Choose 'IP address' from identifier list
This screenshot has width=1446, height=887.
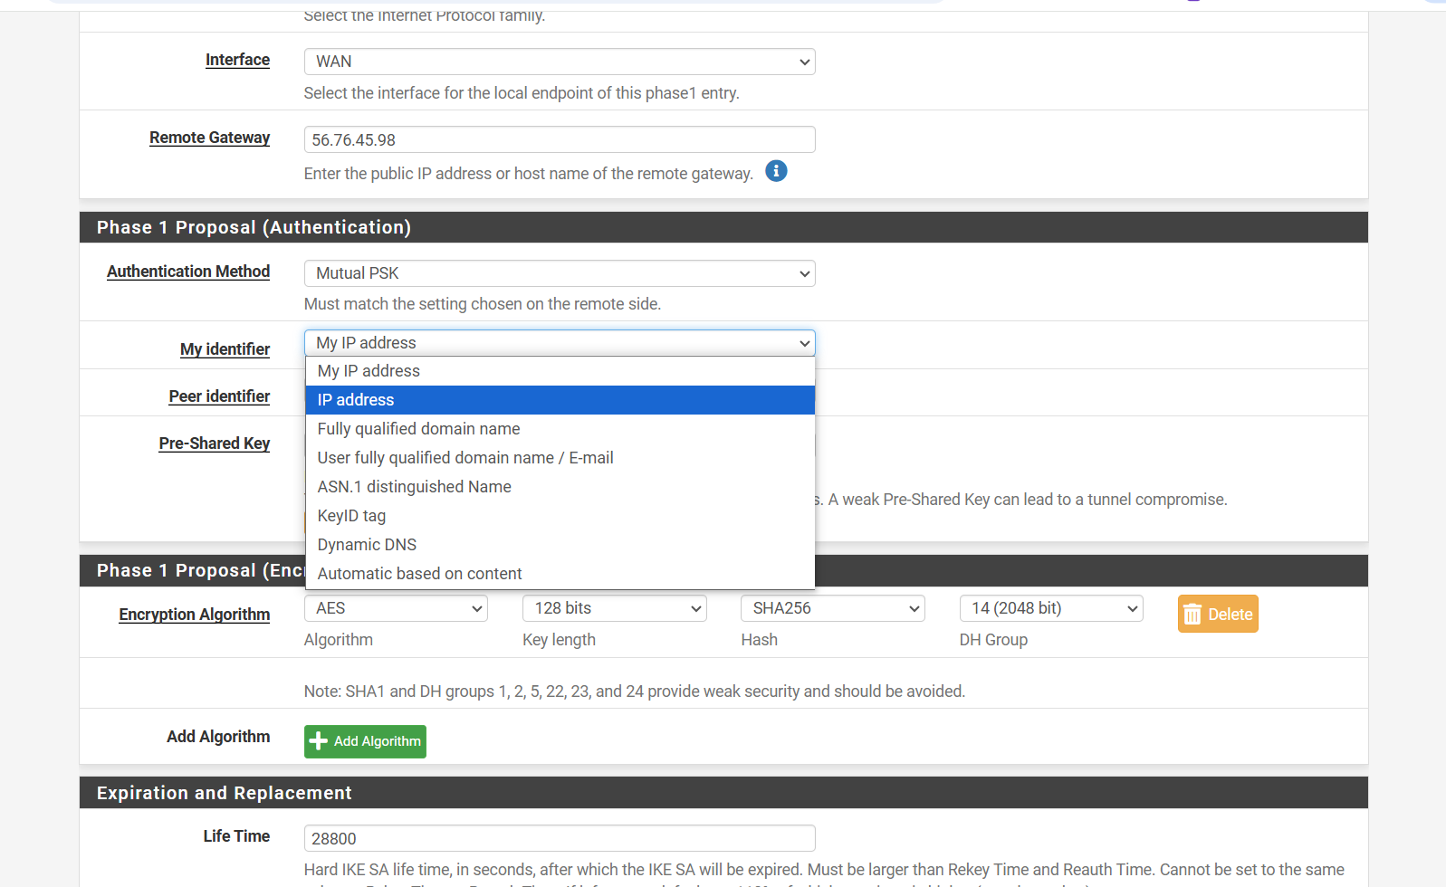pos(559,400)
